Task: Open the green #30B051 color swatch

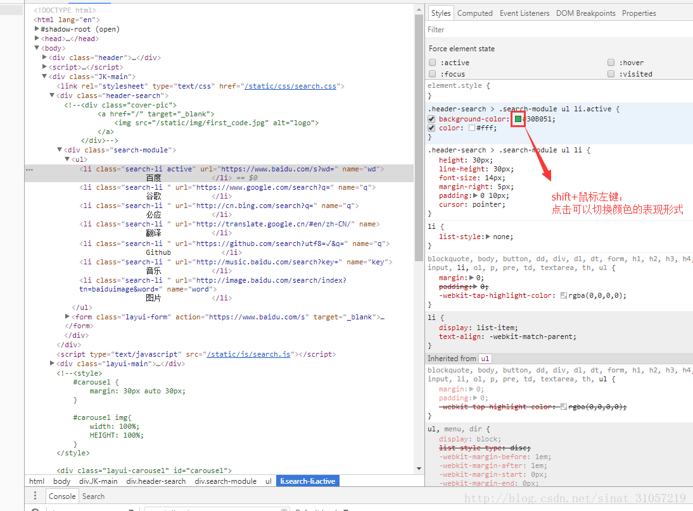Action: pyautogui.click(x=518, y=119)
